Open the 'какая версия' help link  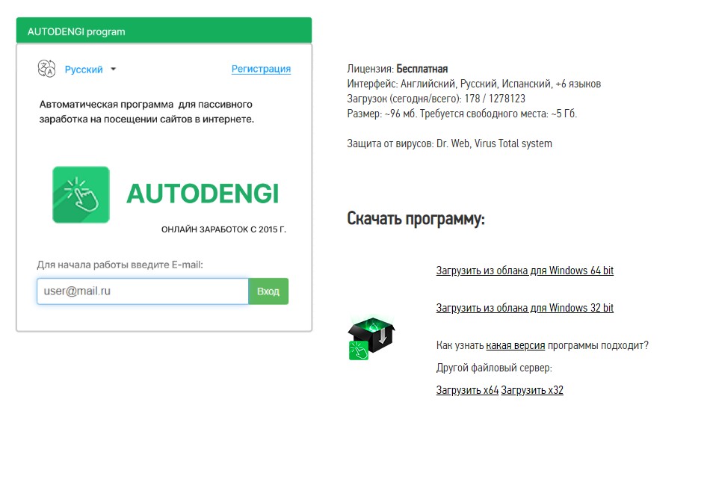(x=515, y=345)
